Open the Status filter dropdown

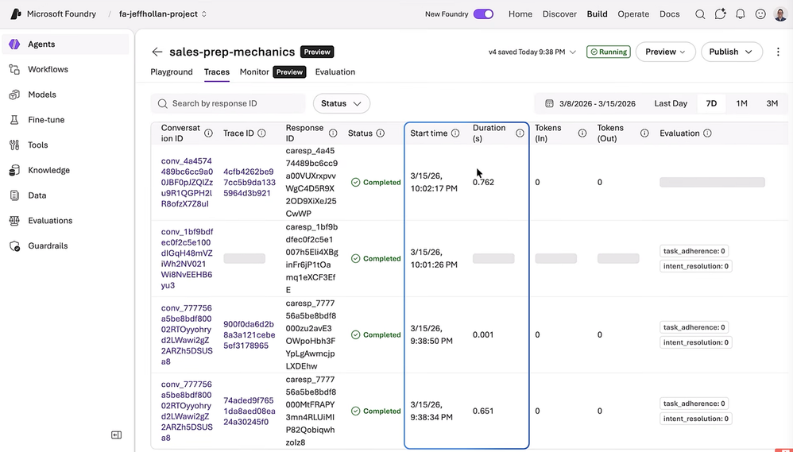coord(342,103)
